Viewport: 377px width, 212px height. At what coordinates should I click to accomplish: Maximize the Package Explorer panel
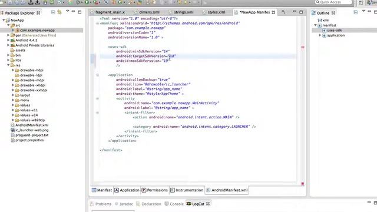pyautogui.click(x=80, y=12)
